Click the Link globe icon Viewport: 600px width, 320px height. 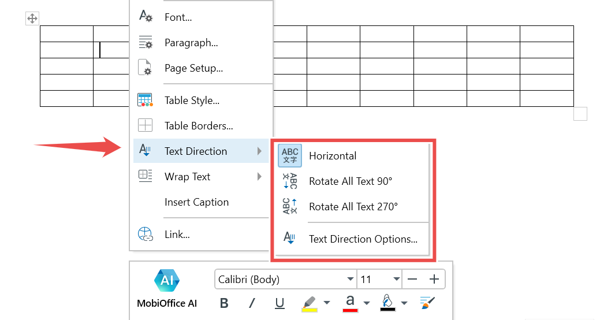coord(146,234)
